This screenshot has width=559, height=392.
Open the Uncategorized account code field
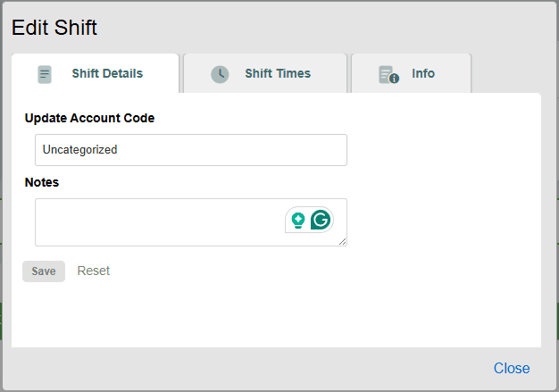190,150
